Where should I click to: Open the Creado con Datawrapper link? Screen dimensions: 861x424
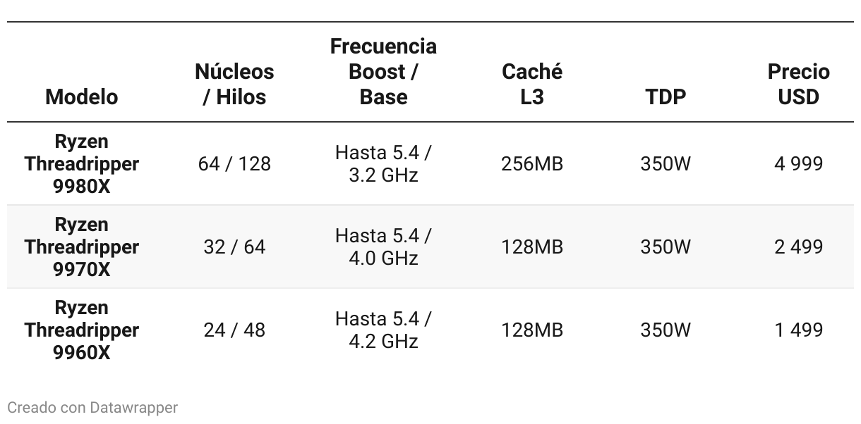92,407
